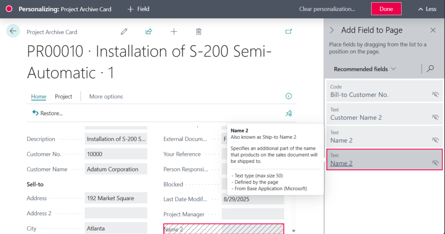The width and height of the screenshot is (445, 234).
Task: Toggle visibility icon for Bill-to Customer No.
Action: [435, 94]
